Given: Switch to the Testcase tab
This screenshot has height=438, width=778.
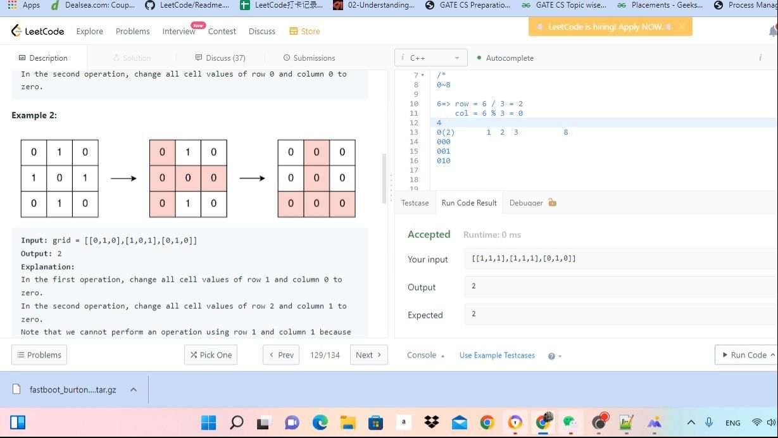Looking at the screenshot, I should coord(415,203).
